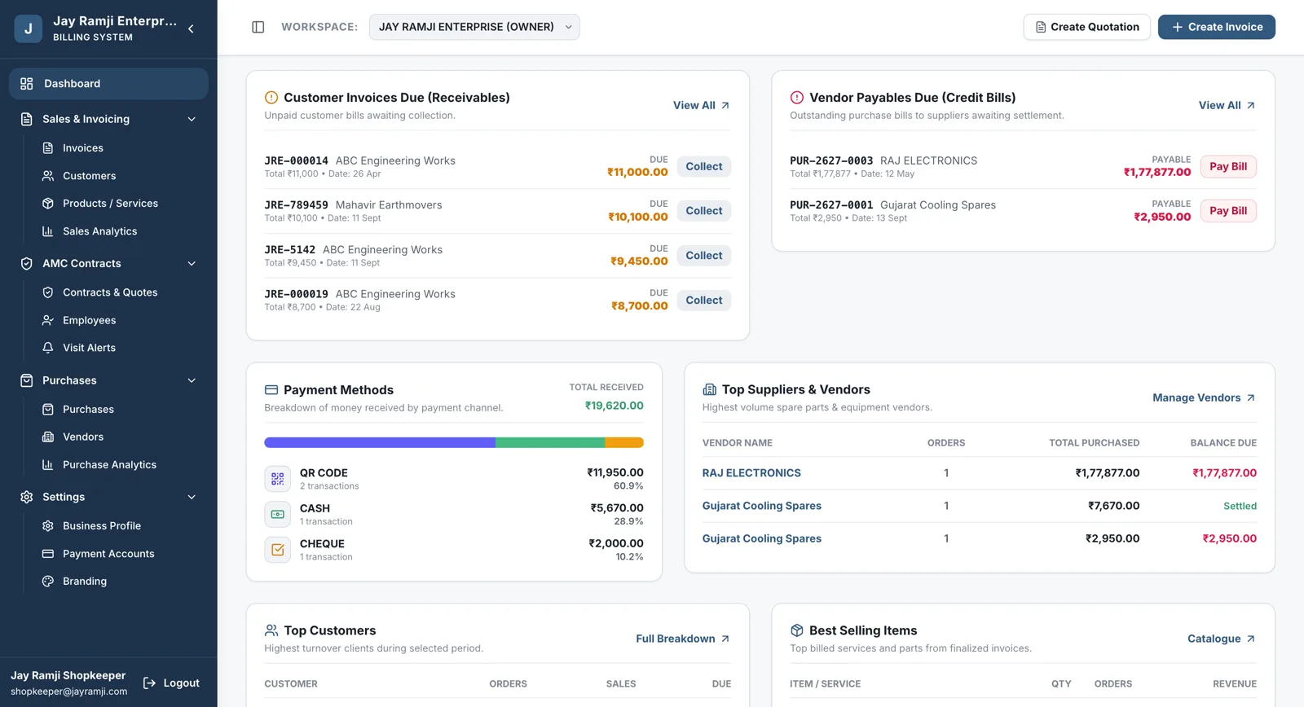Click the Cash payment method icon
The image size is (1304, 707).
click(x=278, y=514)
